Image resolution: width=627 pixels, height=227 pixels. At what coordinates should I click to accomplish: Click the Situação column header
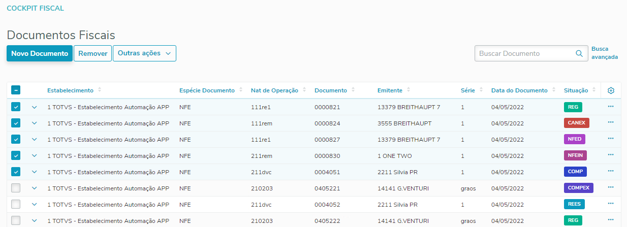tap(576, 90)
